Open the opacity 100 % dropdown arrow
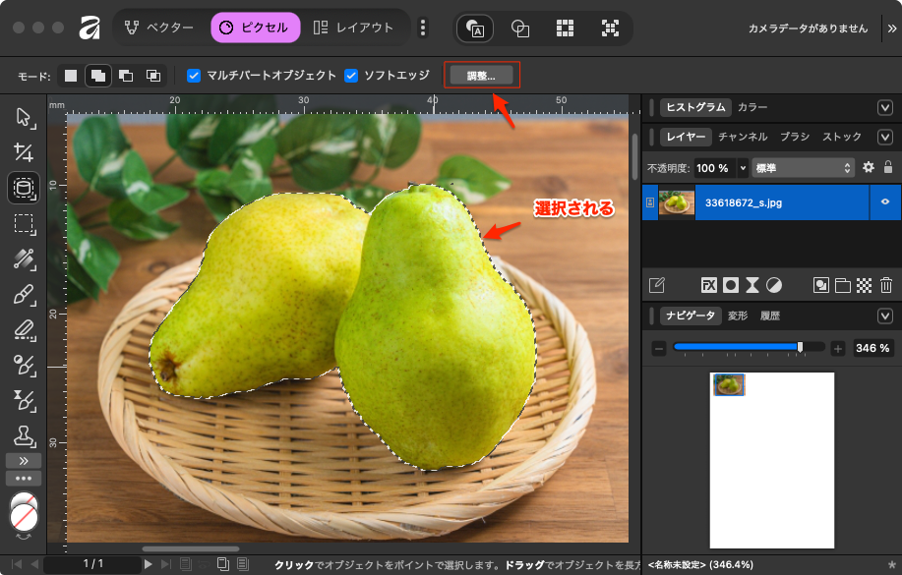902x575 pixels. (x=743, y=168)
